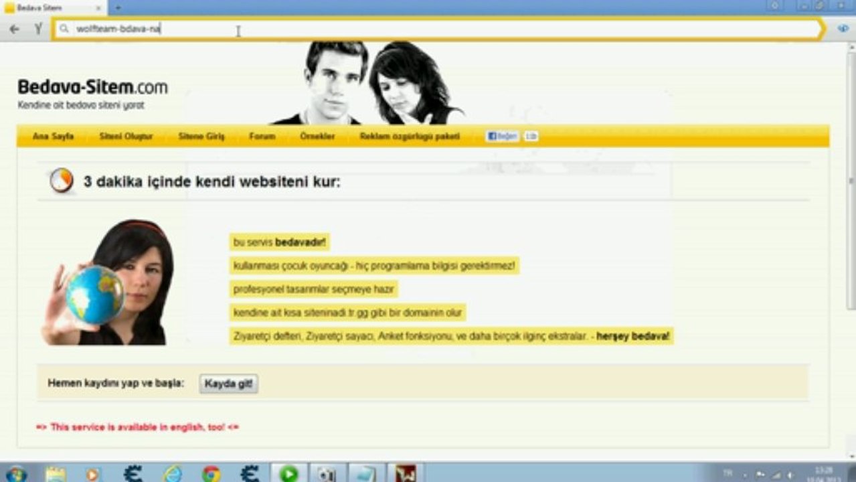
Task: Click the Facebook like counter box
Action: point(531,136)
